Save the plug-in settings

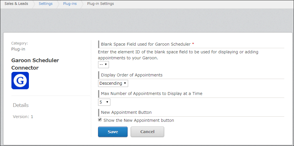click(113, 132)
